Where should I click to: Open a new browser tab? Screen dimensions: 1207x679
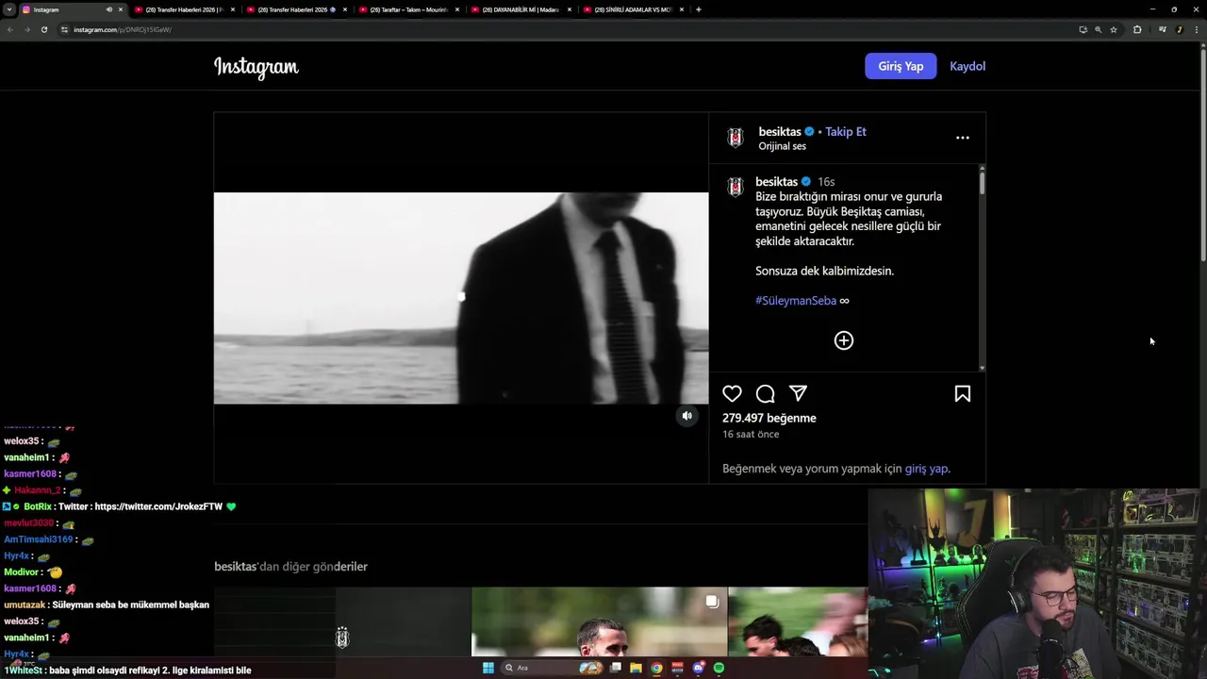pyautogui.click(x=698, y=9)
